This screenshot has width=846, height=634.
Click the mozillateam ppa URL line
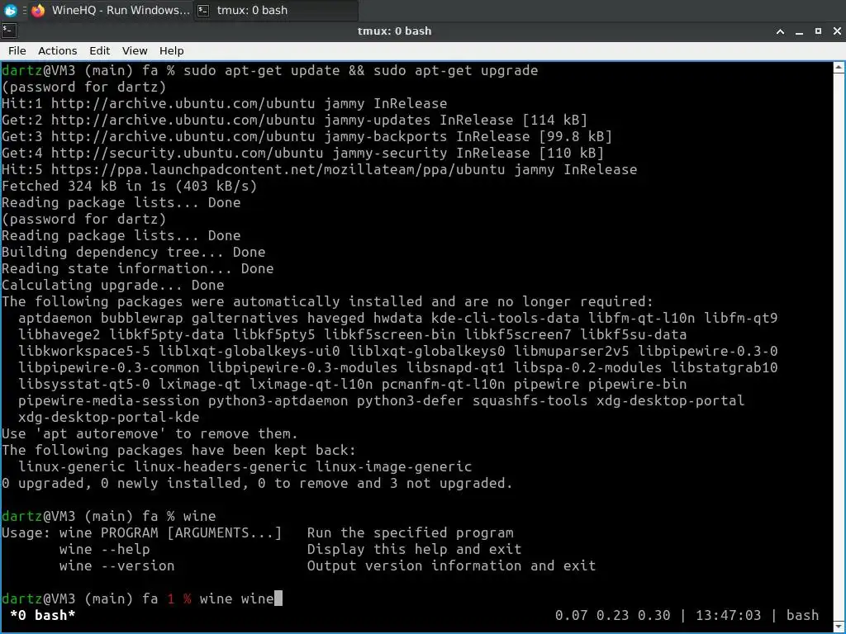[320, 169]
